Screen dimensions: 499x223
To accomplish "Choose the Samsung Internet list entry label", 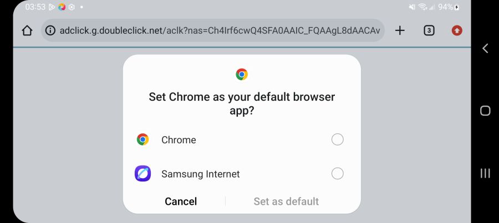I will 200,174.
